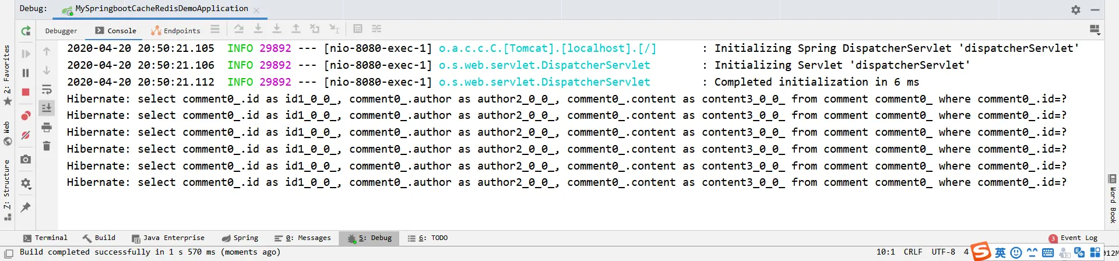1119x261 pixels.
Task: Resume program execution in debugger sidebar
Action: tap(26, 54)
